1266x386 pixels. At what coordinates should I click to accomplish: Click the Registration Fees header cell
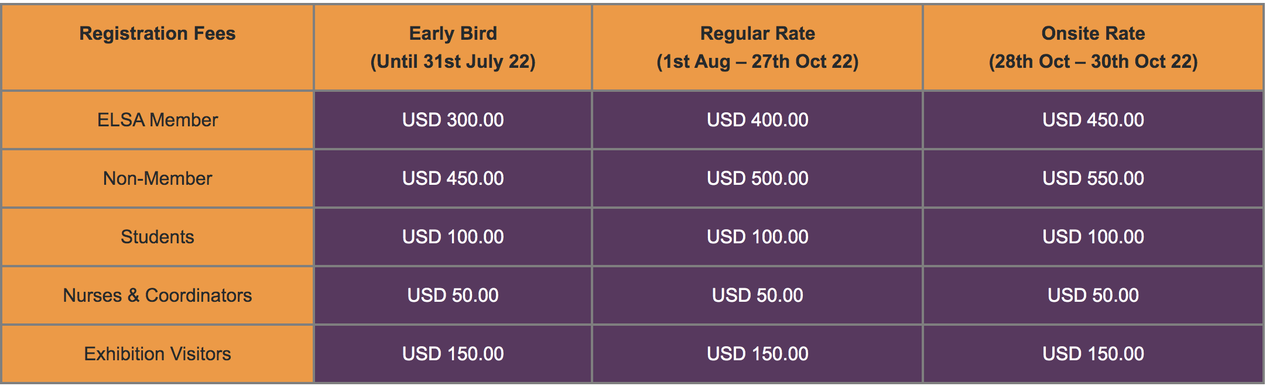158,34
